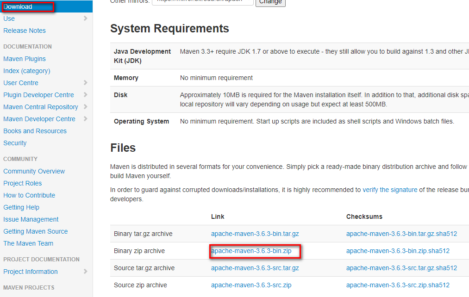This screenshot has width=469, height=297.
Task: Open the other mirrors dropdown
Action: point(203,1)
